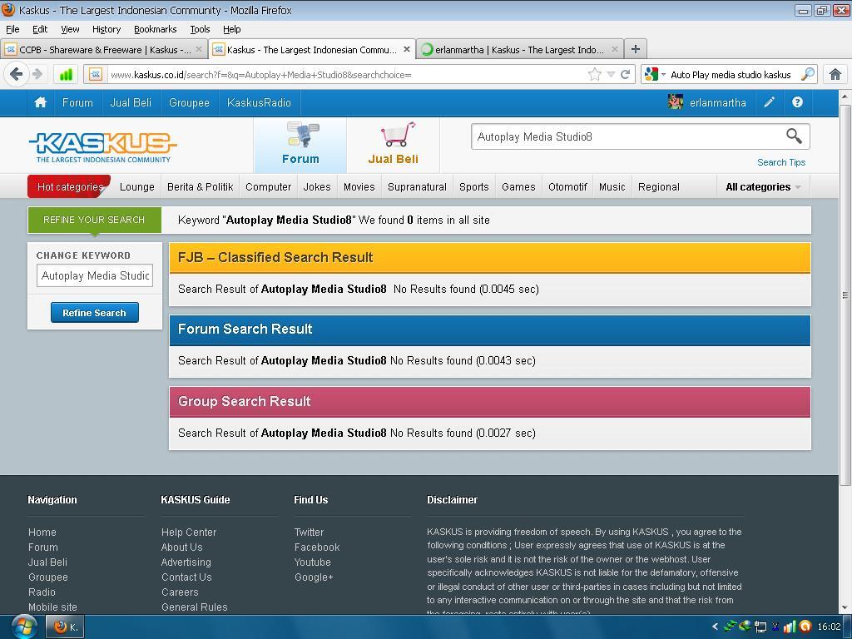Bookmark page with the star icon
This screenshot has width=852, height=639.
[x=594, y=74]
